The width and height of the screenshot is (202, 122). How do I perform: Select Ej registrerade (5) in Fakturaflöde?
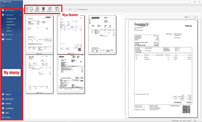[x=11, y=19]
